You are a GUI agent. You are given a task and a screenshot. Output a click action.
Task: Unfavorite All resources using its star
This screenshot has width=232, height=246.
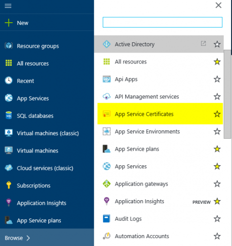click(217, 61)
